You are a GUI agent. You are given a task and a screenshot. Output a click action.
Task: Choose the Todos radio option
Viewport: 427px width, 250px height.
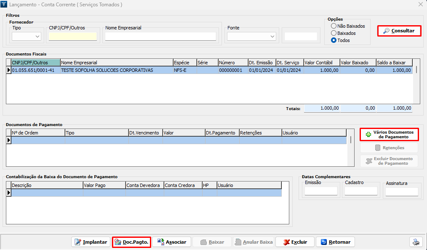[334, 40]
